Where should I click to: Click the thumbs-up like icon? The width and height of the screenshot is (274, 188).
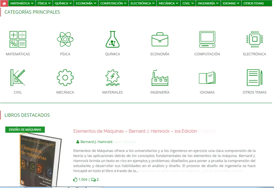point(75,179)
